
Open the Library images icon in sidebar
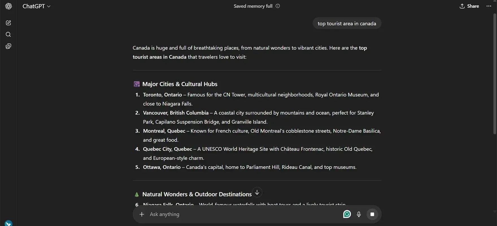(x=8, y=46)
